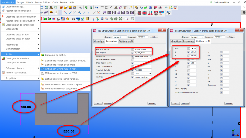Viewport: 246px width, 138px height.
Task: Click the 'Définir une section avec un DWG' icon
Action: coord(42,73)
